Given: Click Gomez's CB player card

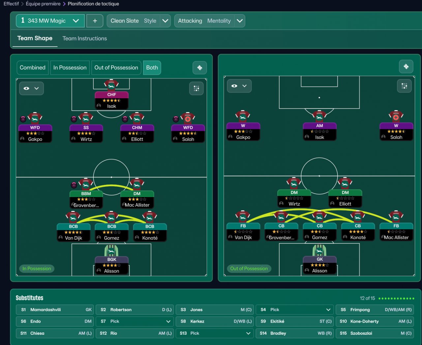Looking at the screenshot, I should [319, 232].
